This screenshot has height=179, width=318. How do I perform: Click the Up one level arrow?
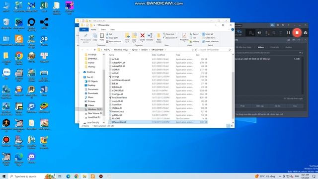[94, 50]
